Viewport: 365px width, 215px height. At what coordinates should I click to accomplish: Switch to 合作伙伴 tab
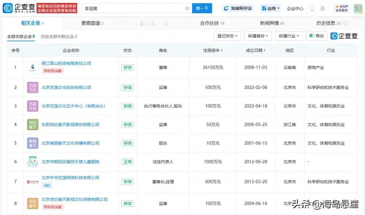point(212,23)
